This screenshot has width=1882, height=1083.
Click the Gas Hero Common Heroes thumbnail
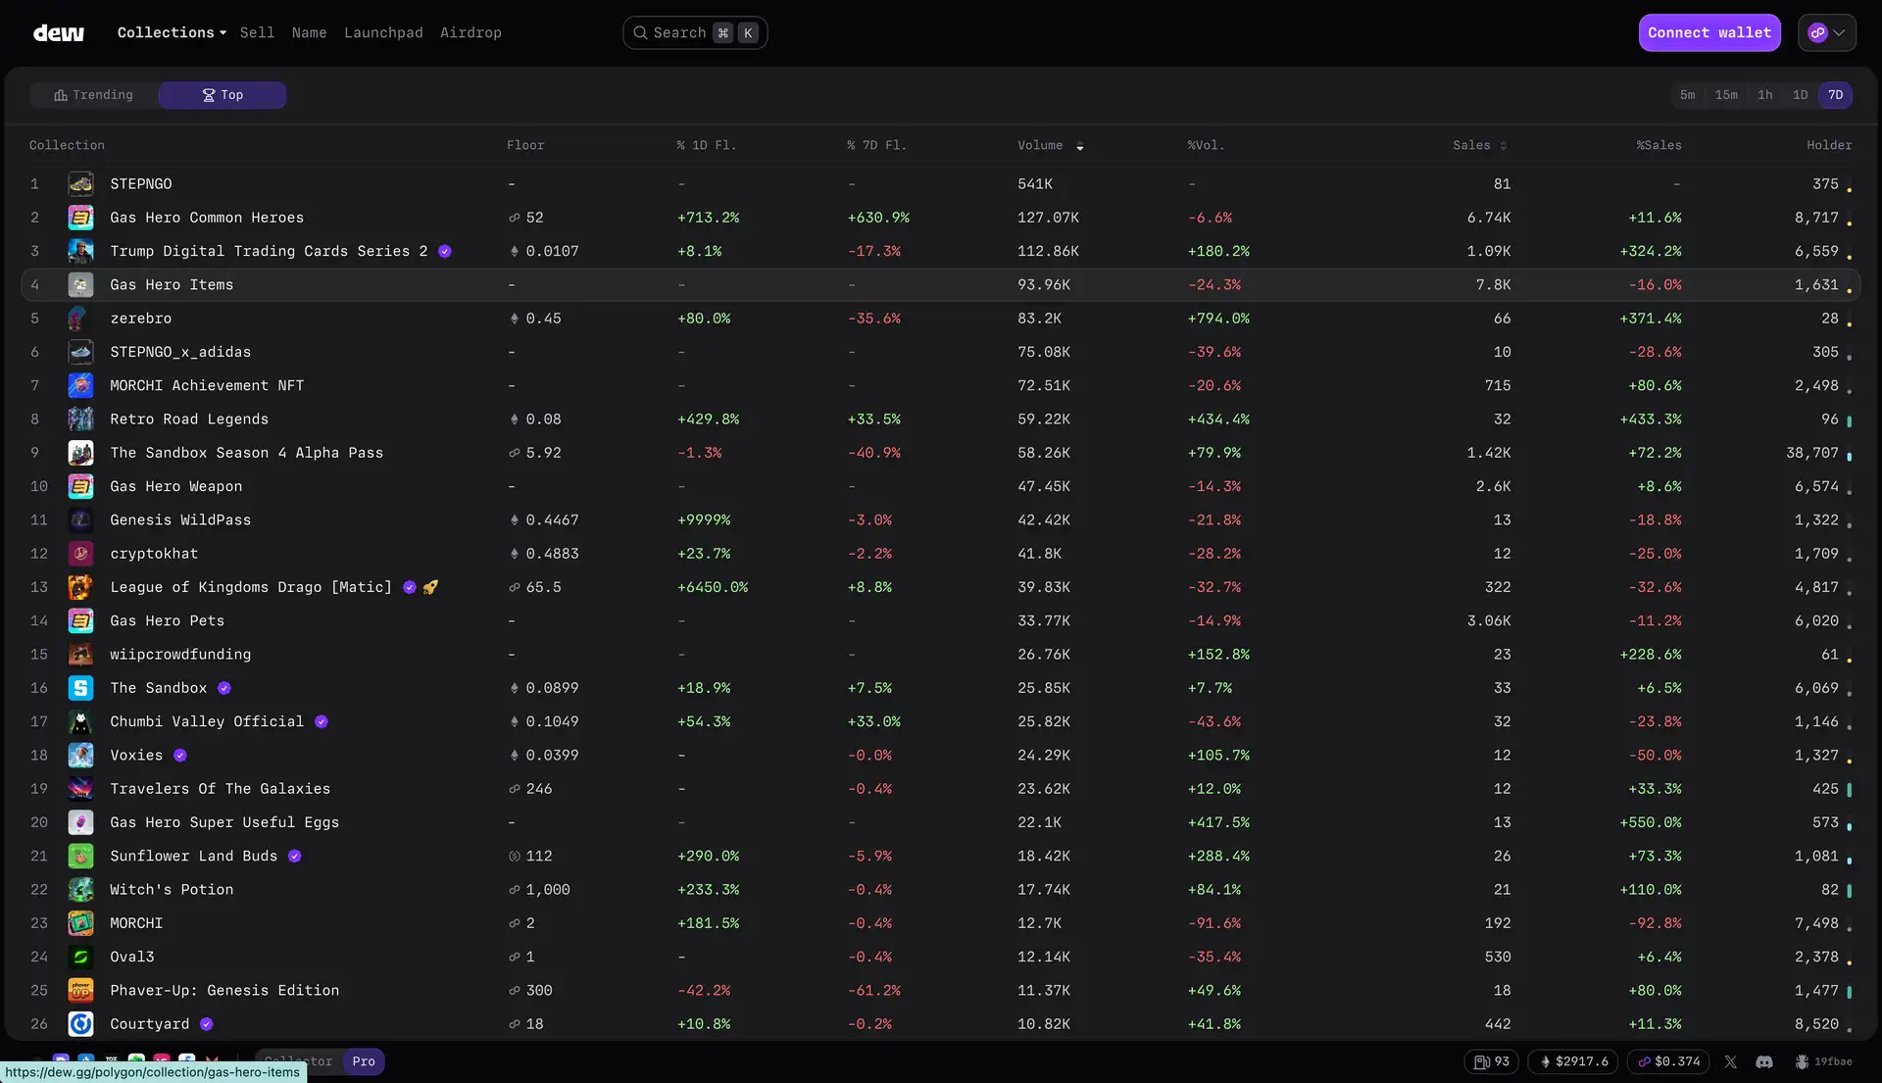click(80, 218)
